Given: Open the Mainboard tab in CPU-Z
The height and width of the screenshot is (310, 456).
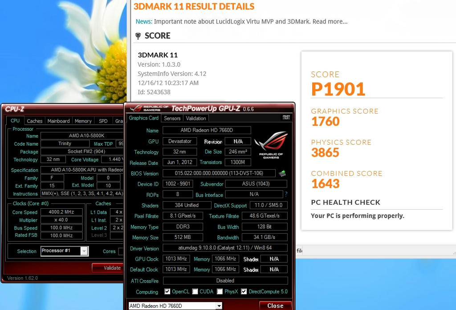Looking at the screenshot, I should [58, 121].
